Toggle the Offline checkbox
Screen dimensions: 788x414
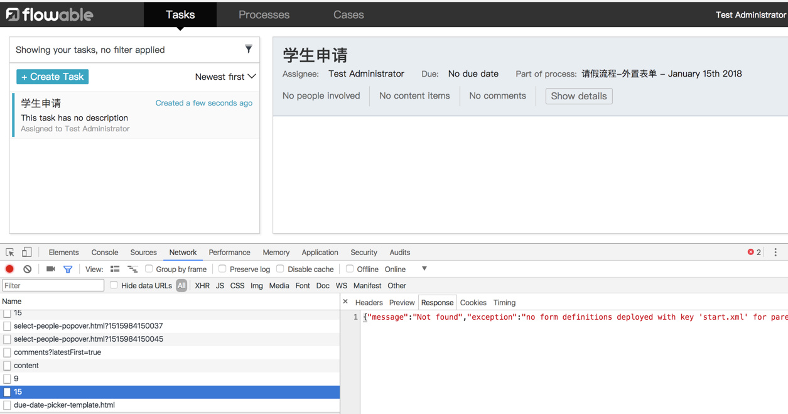click(350, 269)
